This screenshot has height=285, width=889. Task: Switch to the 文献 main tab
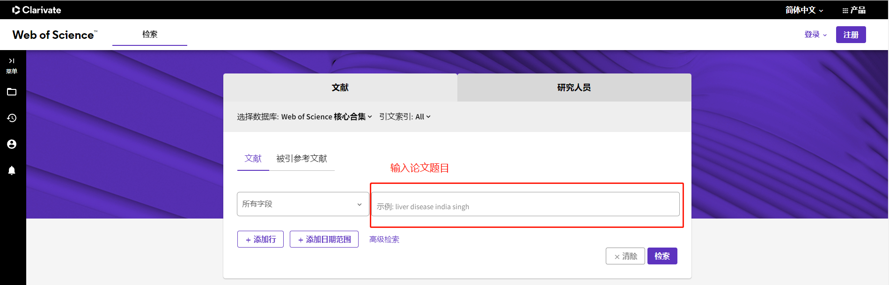340,88
